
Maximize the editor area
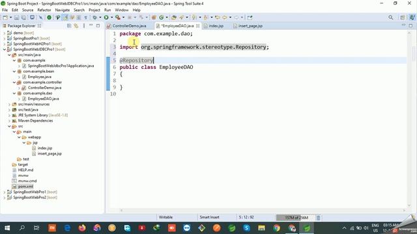(x=410, y=26)
